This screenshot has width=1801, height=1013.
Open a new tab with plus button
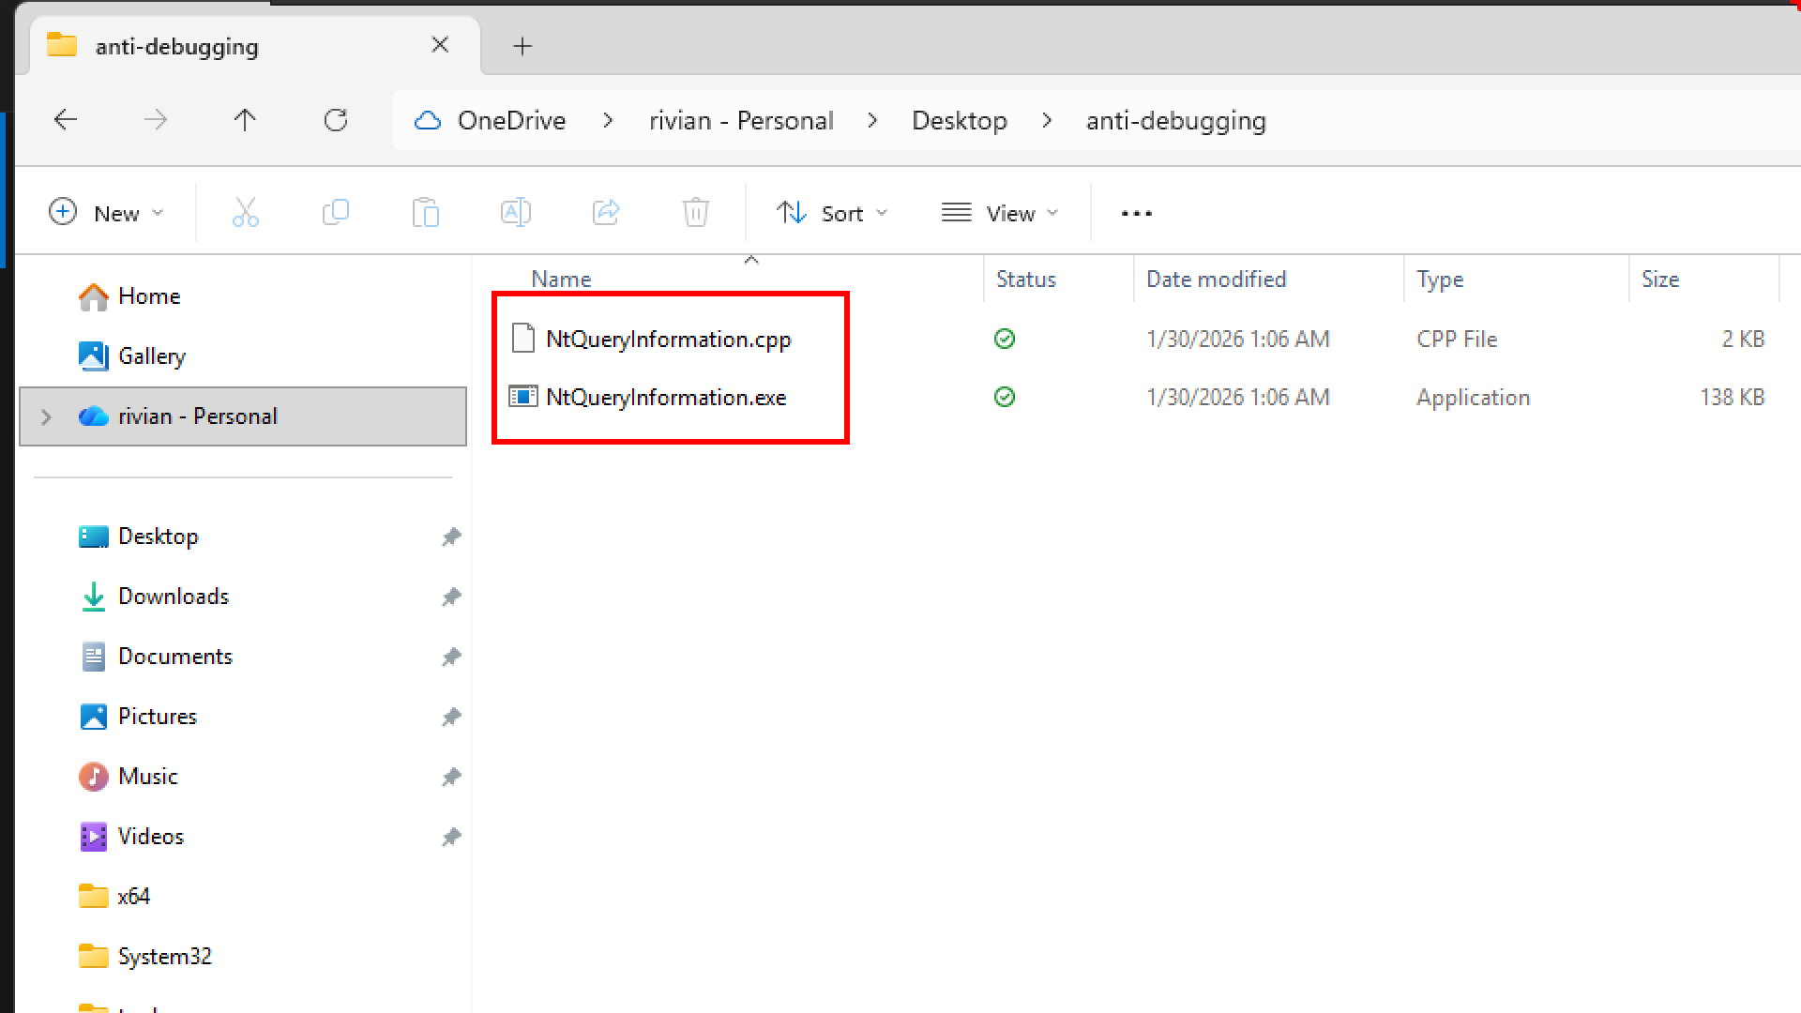(522, 46)
